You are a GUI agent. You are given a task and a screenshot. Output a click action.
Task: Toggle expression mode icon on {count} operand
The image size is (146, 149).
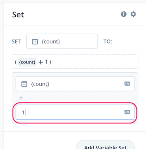coord(127,84)
